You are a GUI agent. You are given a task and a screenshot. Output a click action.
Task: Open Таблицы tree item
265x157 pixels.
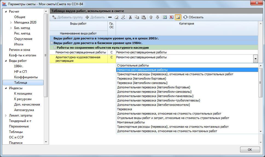tap(16, 132)
